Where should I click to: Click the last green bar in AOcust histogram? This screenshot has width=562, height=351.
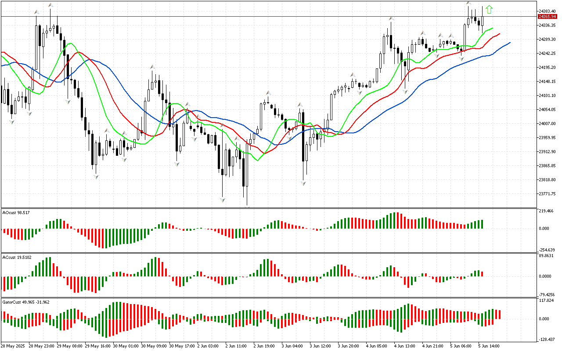click(482, 224)
